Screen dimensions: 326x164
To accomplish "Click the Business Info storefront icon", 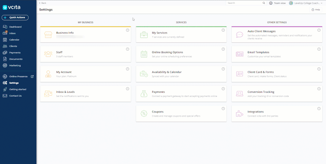I will (48, 35).
